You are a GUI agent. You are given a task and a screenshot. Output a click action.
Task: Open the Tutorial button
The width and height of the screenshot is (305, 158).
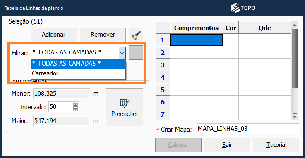pos(276,145)
